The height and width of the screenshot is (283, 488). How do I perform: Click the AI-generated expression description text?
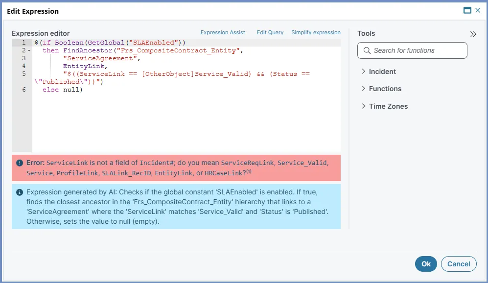click(x=177, y=207)
